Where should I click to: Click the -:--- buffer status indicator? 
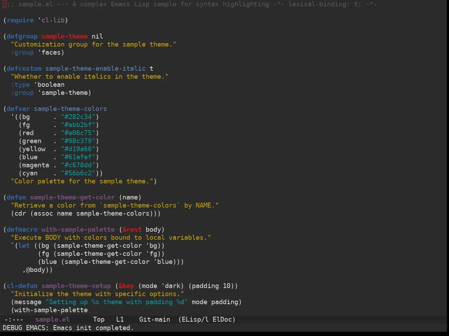pyautogui.click(x=14, y=320)
